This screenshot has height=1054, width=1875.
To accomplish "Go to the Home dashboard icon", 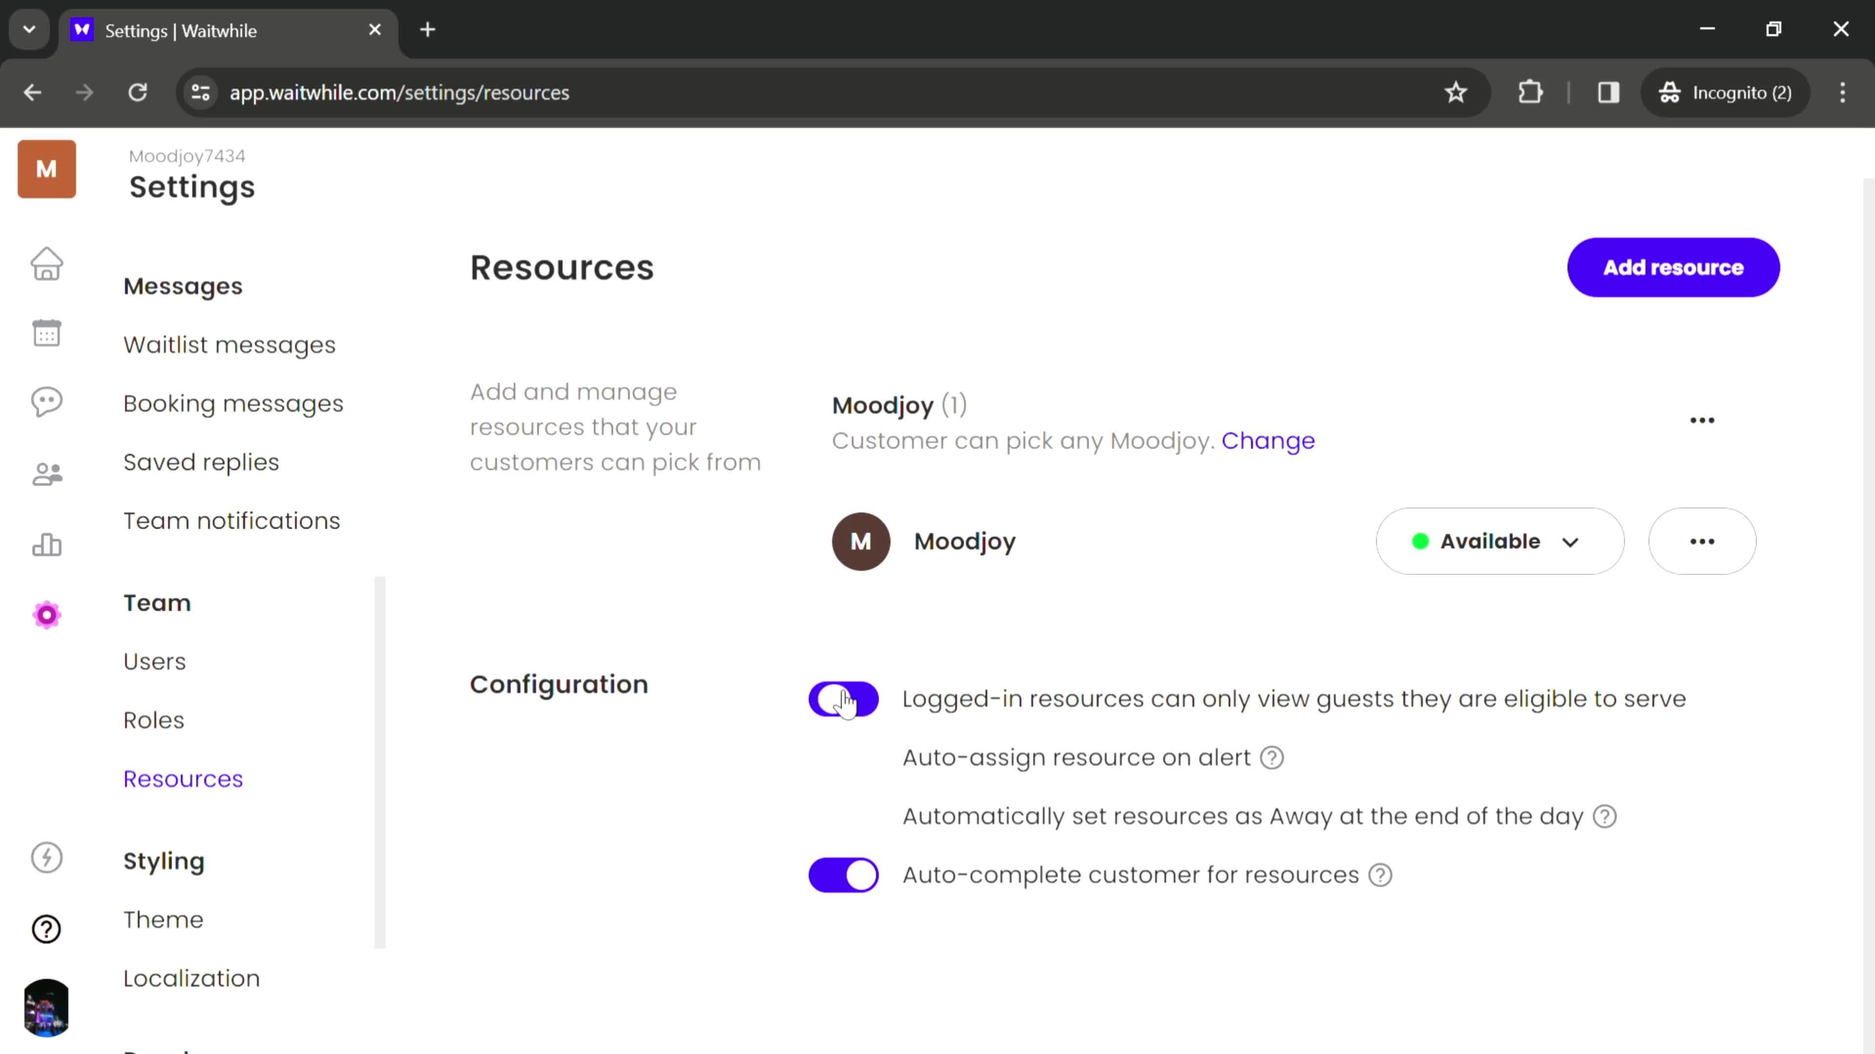I will pyautogui.click(x=46, y=264).
